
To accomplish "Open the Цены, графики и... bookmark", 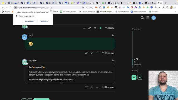I will pos(139,12).
